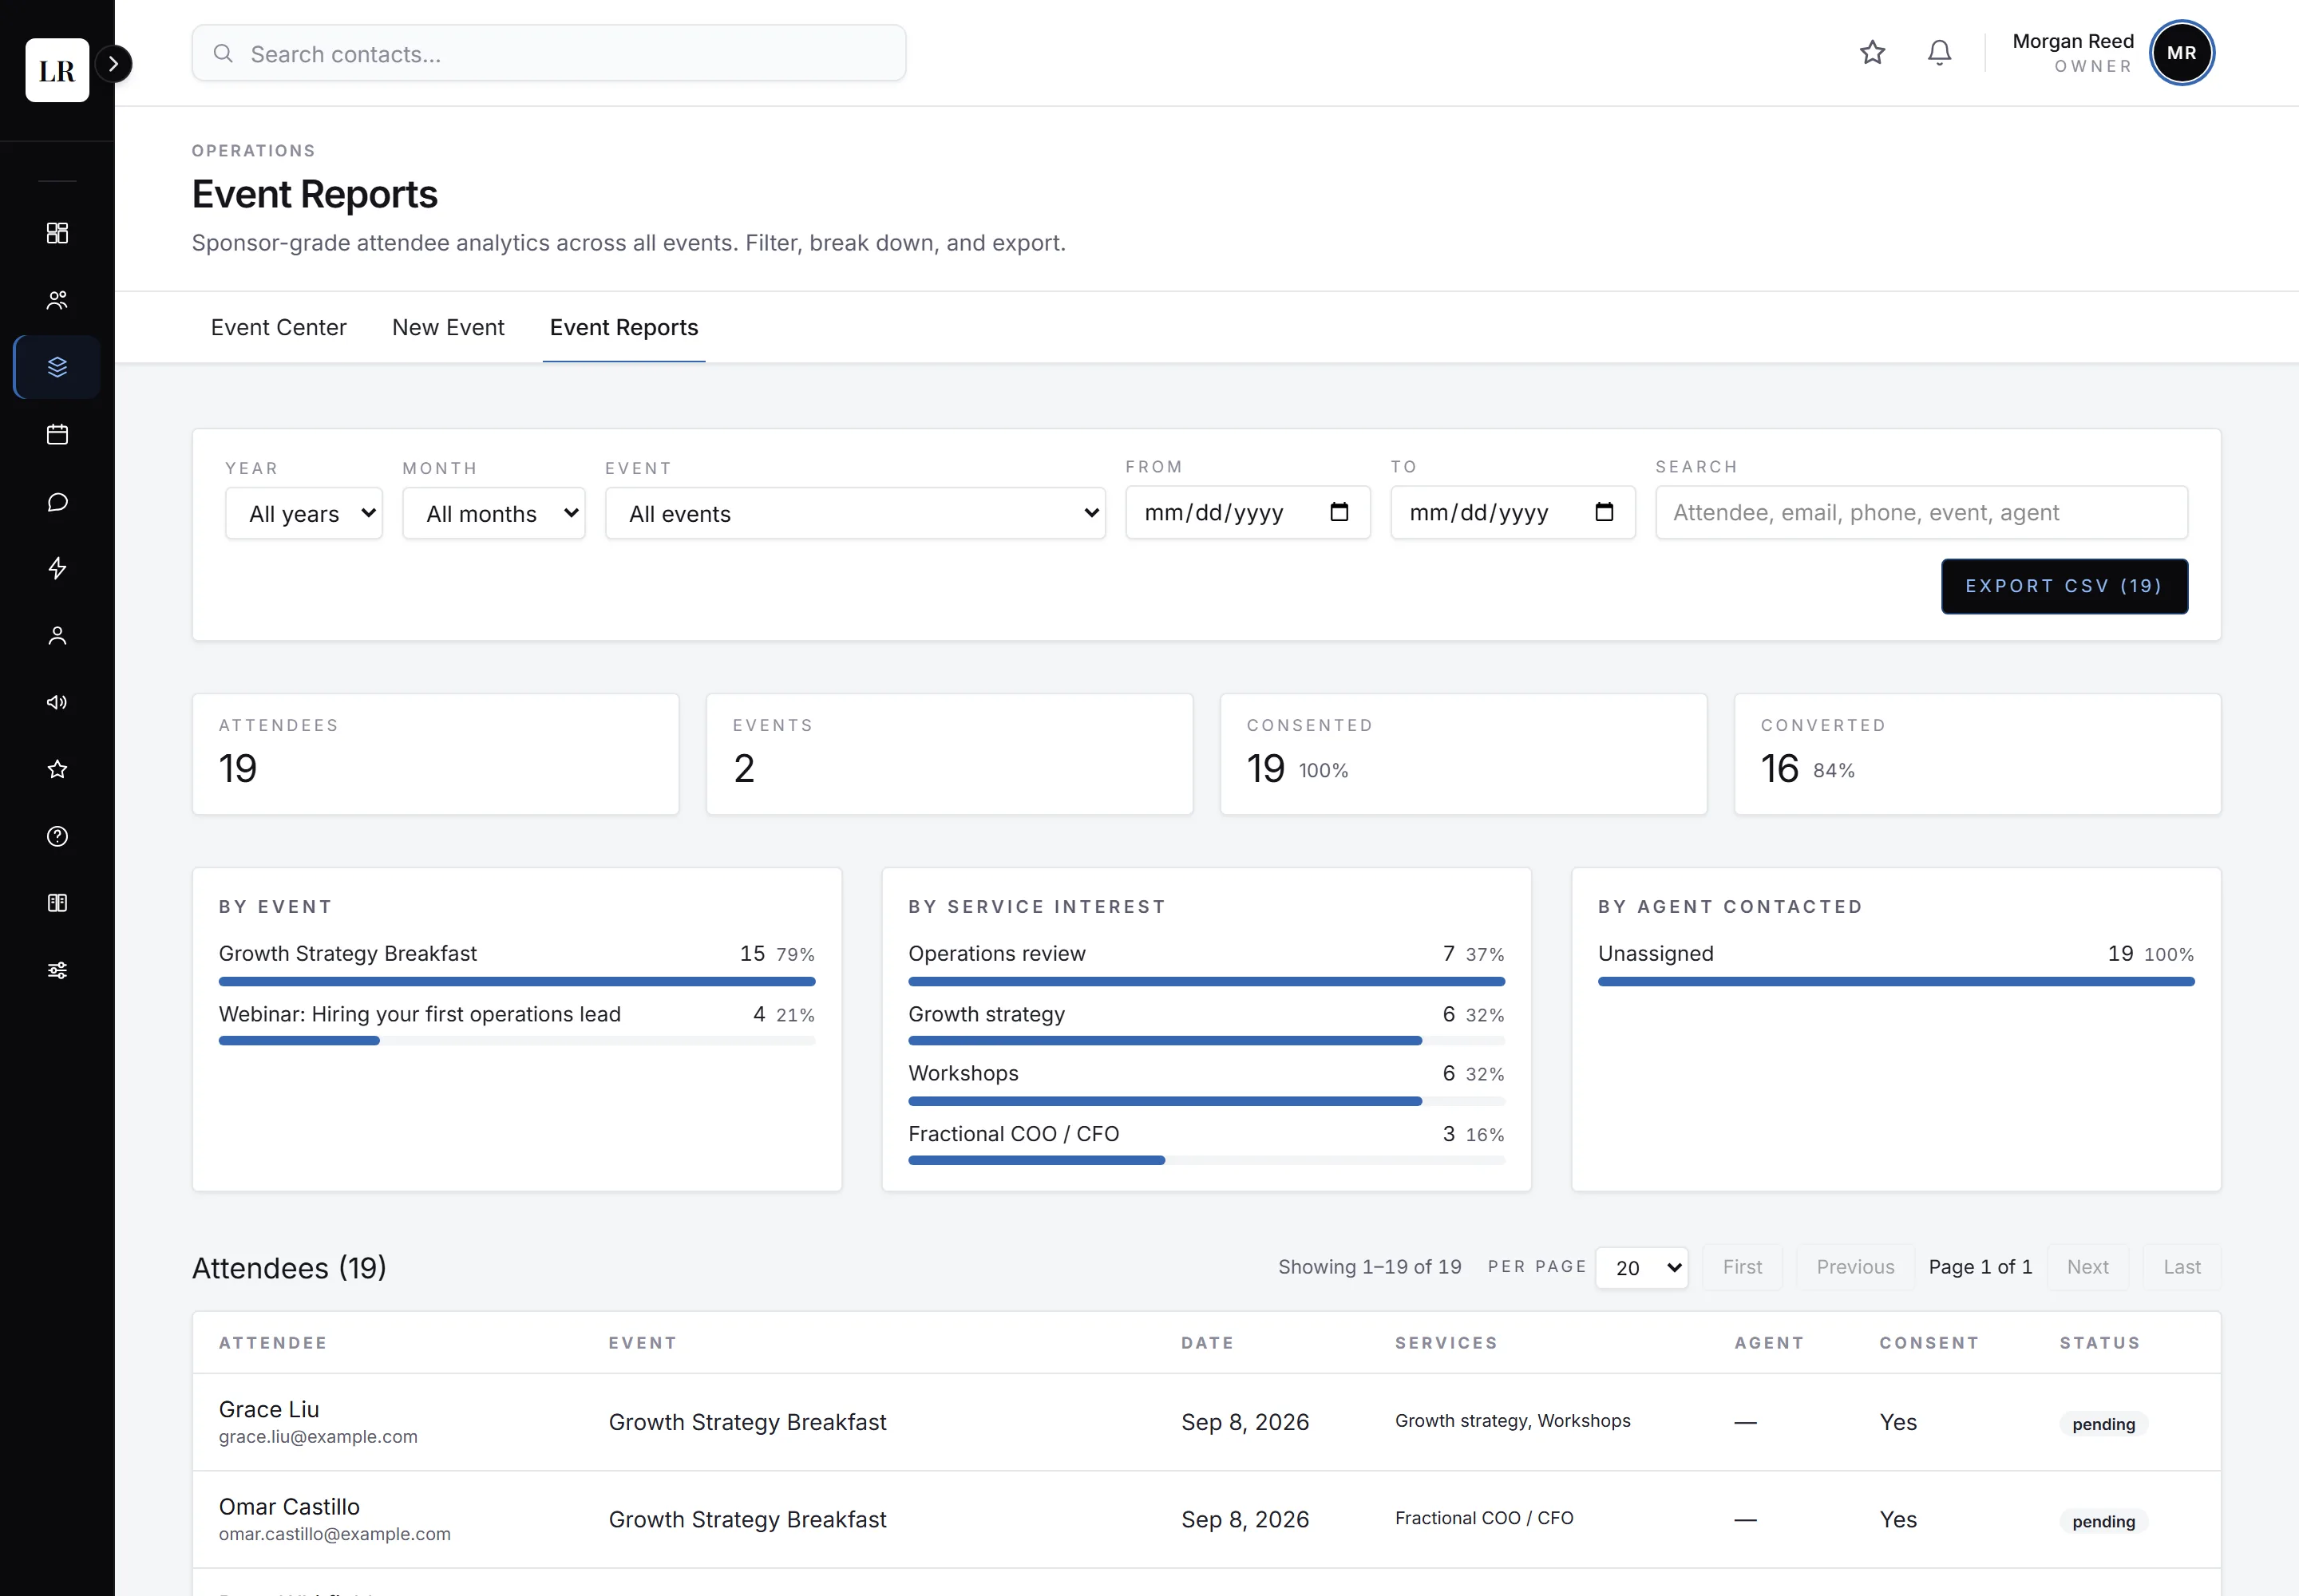Click the Next pagination button
Viewport: 2299px width, 1596px height.
[2087, 1267]
